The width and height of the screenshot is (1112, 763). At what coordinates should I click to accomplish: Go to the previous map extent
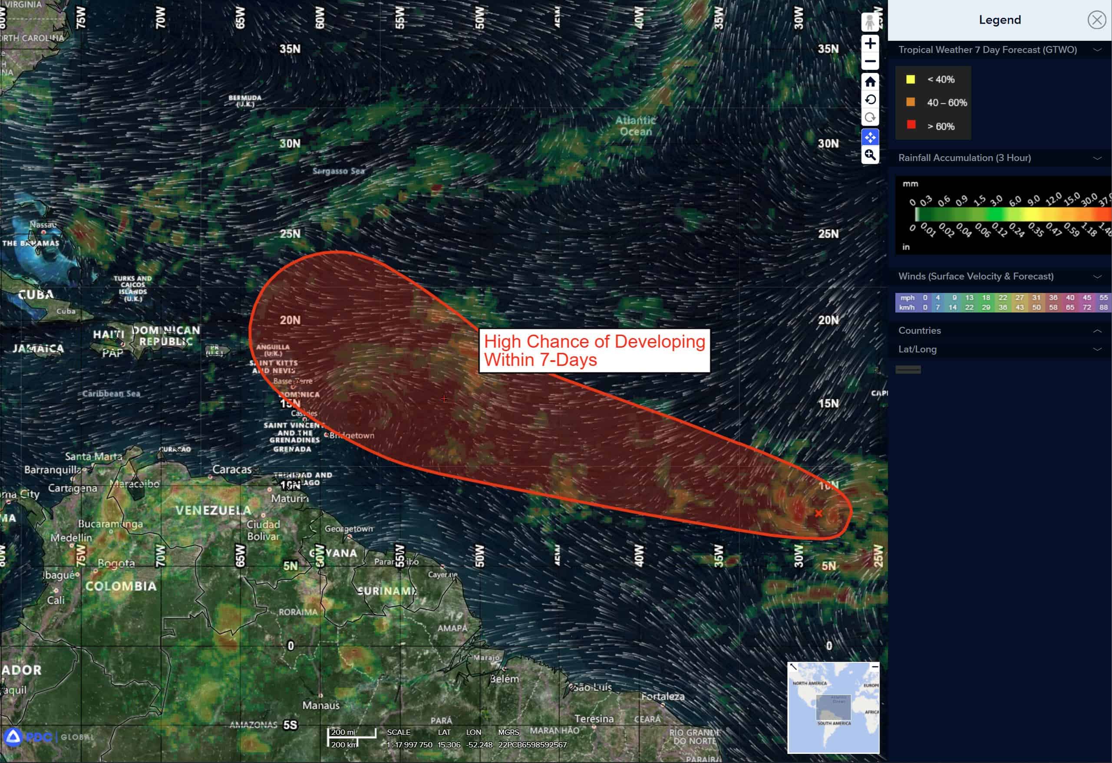tap(869, 99)
